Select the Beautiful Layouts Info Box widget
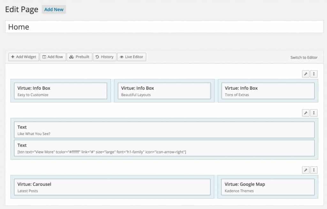 (164, 91)
